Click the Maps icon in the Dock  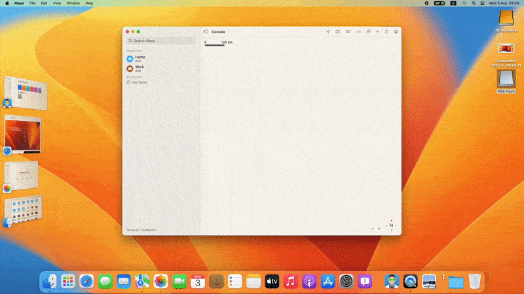tap(142, 282)
